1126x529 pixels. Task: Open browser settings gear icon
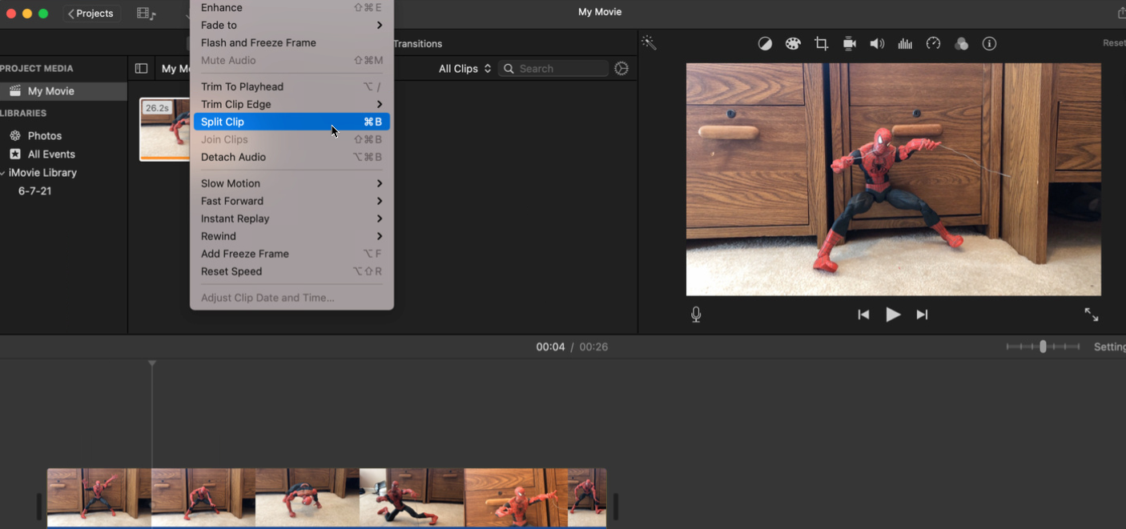[621, 69]
